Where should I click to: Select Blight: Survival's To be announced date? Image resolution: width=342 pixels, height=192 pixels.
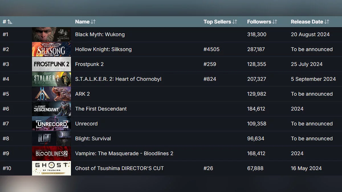point(312,139)
